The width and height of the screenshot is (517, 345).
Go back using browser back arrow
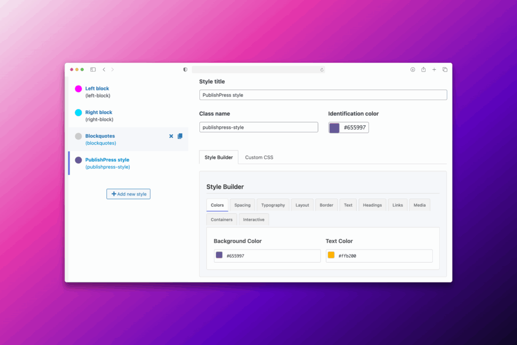click(x=104, y=70)
